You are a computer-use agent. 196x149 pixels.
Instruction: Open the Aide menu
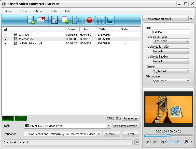67,11
